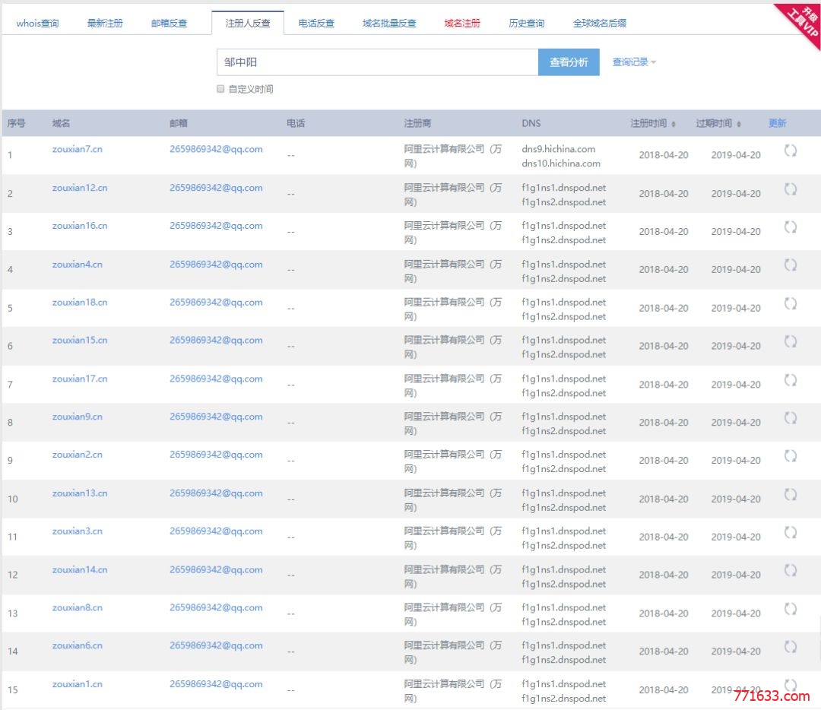
Task: Click email link in zouxian9.cn row
Action: [216, 417]
